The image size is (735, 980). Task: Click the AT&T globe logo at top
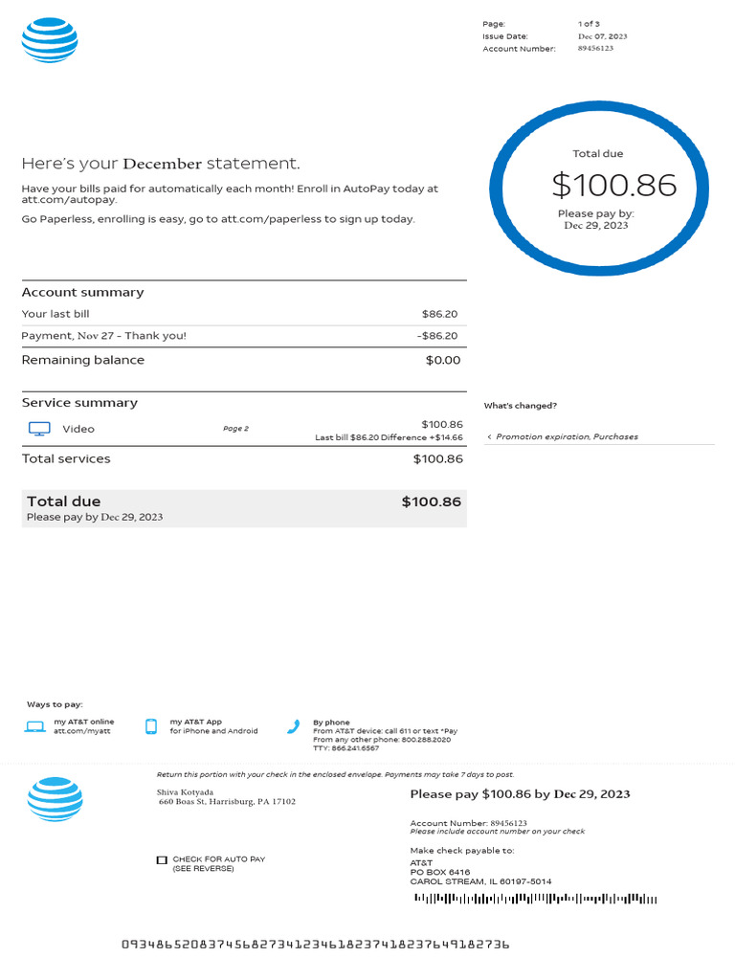pos(50,40)
